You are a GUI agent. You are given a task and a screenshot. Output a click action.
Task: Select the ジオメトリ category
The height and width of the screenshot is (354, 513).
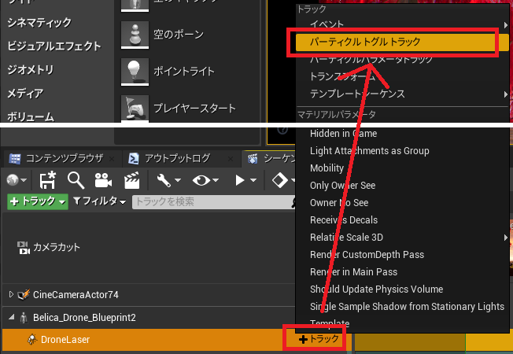31,69
